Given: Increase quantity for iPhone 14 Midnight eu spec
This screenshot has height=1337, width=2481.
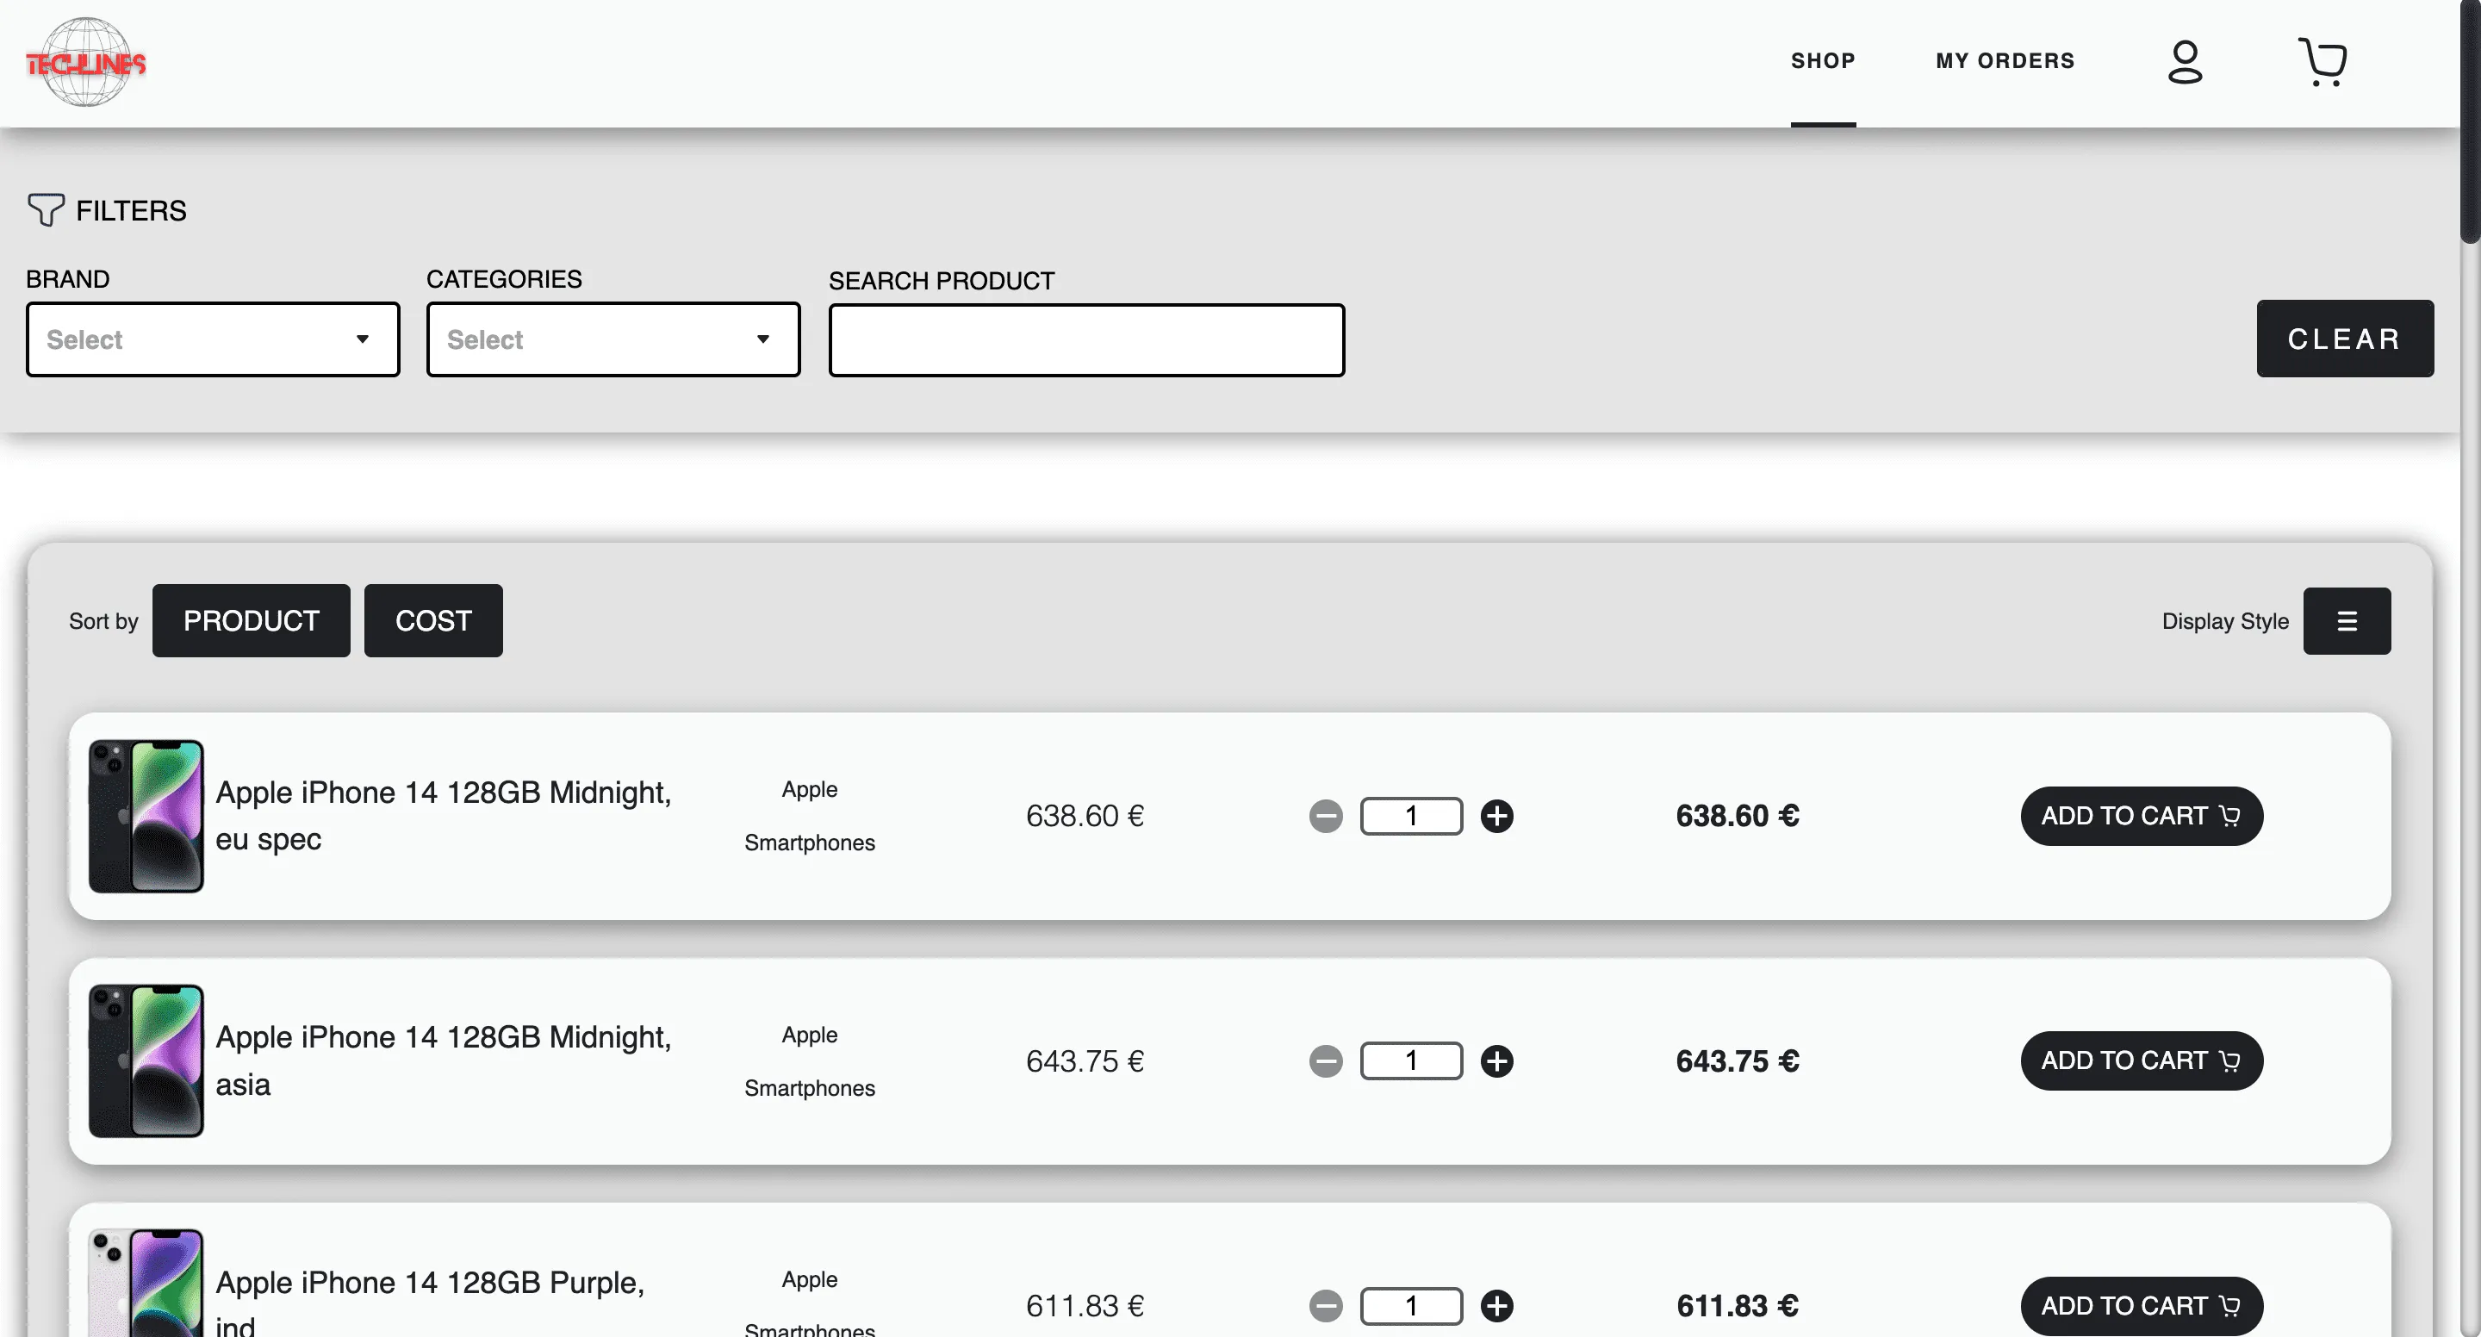Looking at the screenshot, I should coord(1496,816).
